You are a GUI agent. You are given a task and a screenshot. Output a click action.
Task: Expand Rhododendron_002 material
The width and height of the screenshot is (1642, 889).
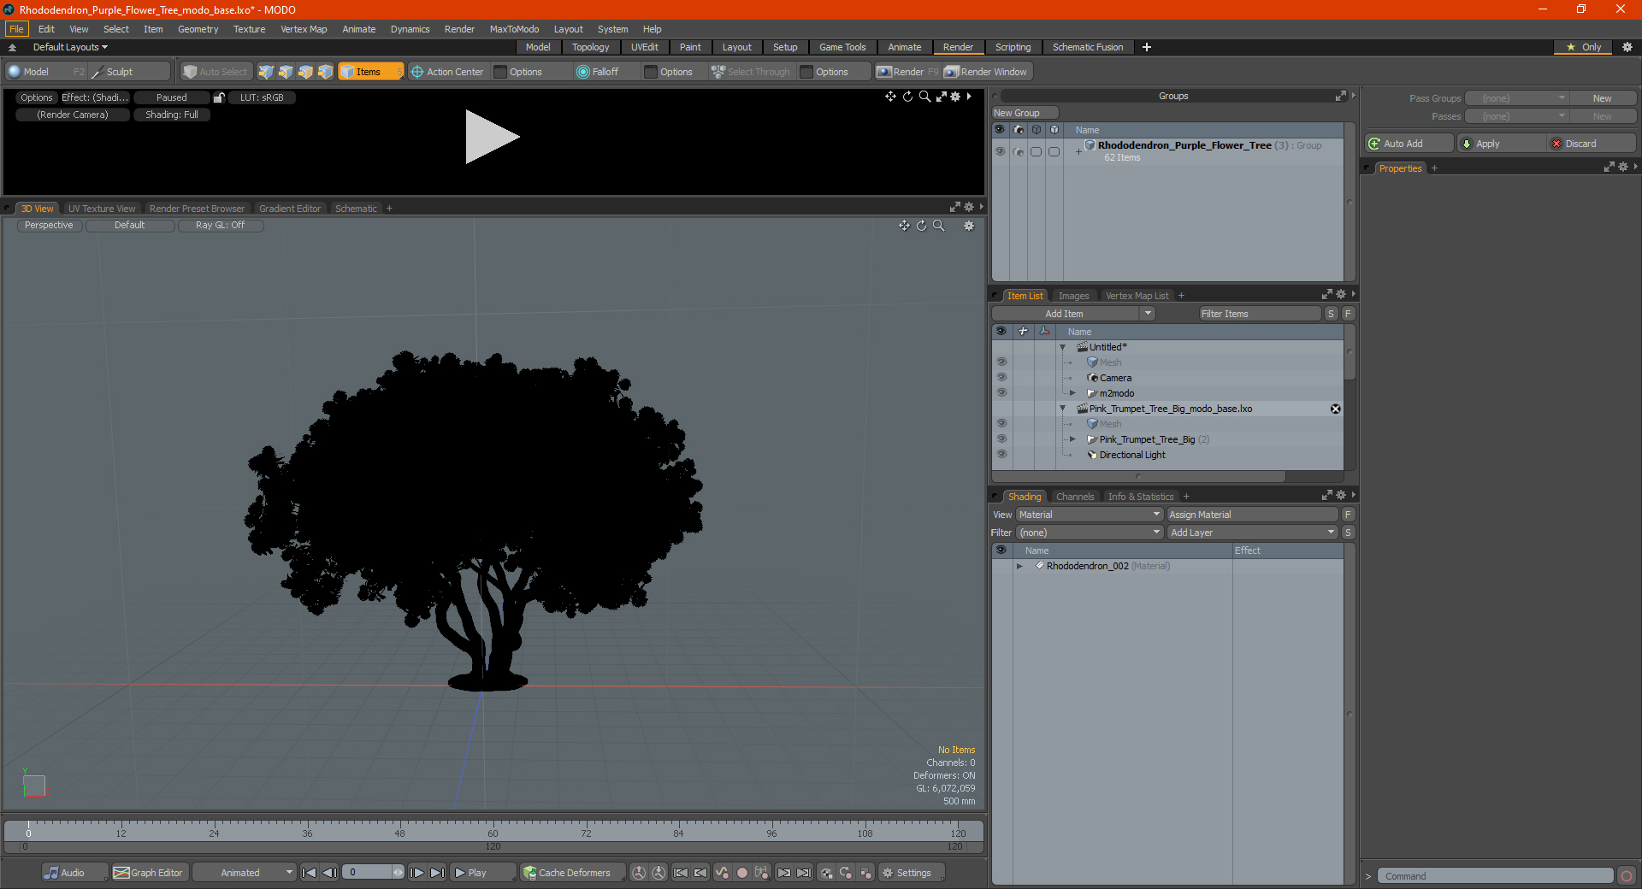pos(1019,566)
